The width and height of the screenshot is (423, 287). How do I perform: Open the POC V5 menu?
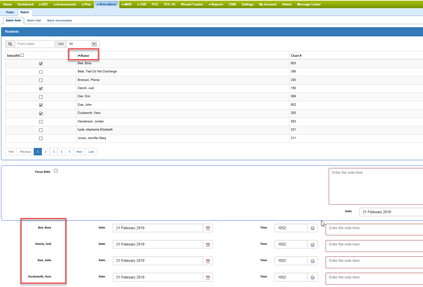pos(170,4)
